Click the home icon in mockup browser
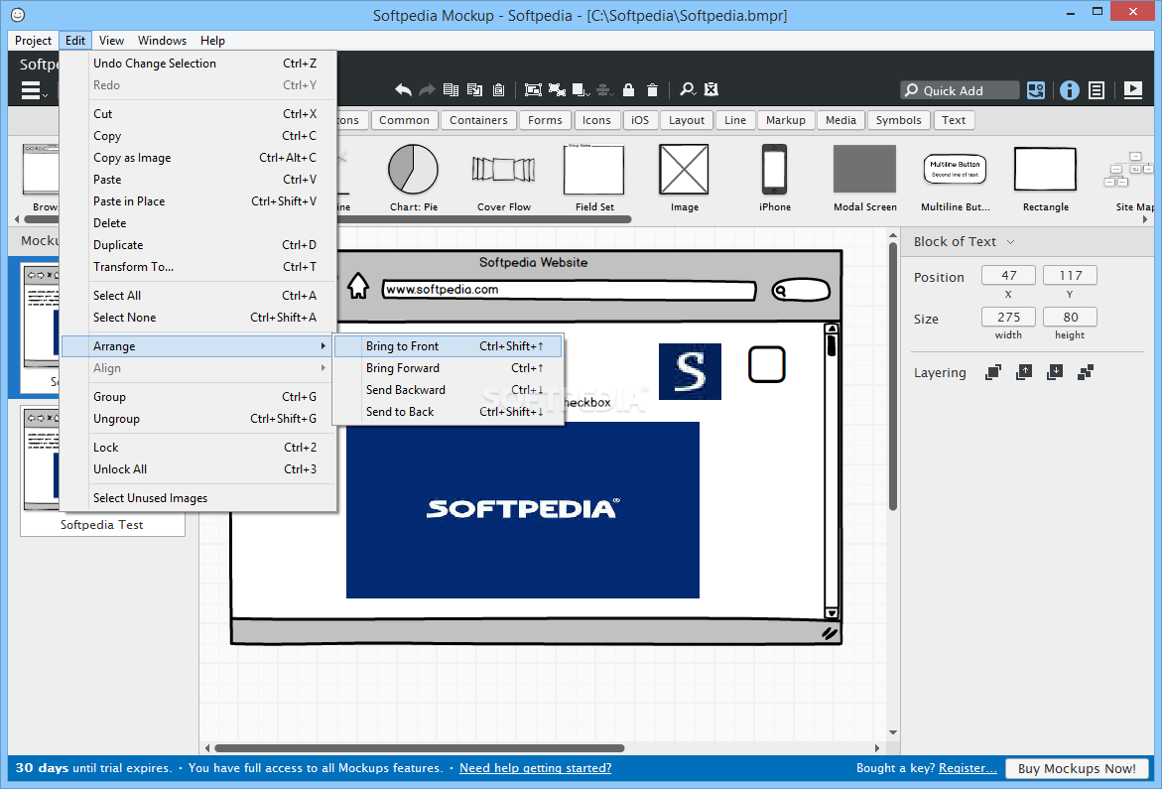The width and height of the screenshot is (1162, 789). pyautogui.click(x=358, y=286)
